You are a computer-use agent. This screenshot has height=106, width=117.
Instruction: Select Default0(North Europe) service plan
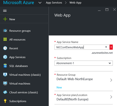click(x=72, y=99)
